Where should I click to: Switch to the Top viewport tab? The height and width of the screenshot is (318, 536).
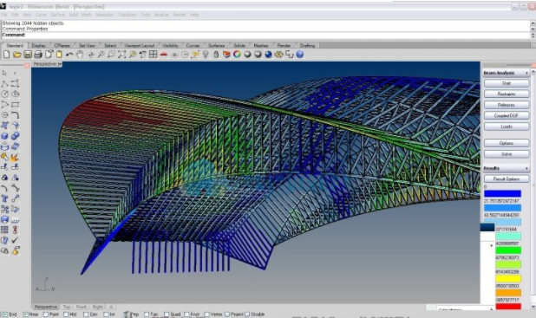click(x=67, y=307)
